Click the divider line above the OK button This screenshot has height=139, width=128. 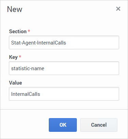pos(64,109)
